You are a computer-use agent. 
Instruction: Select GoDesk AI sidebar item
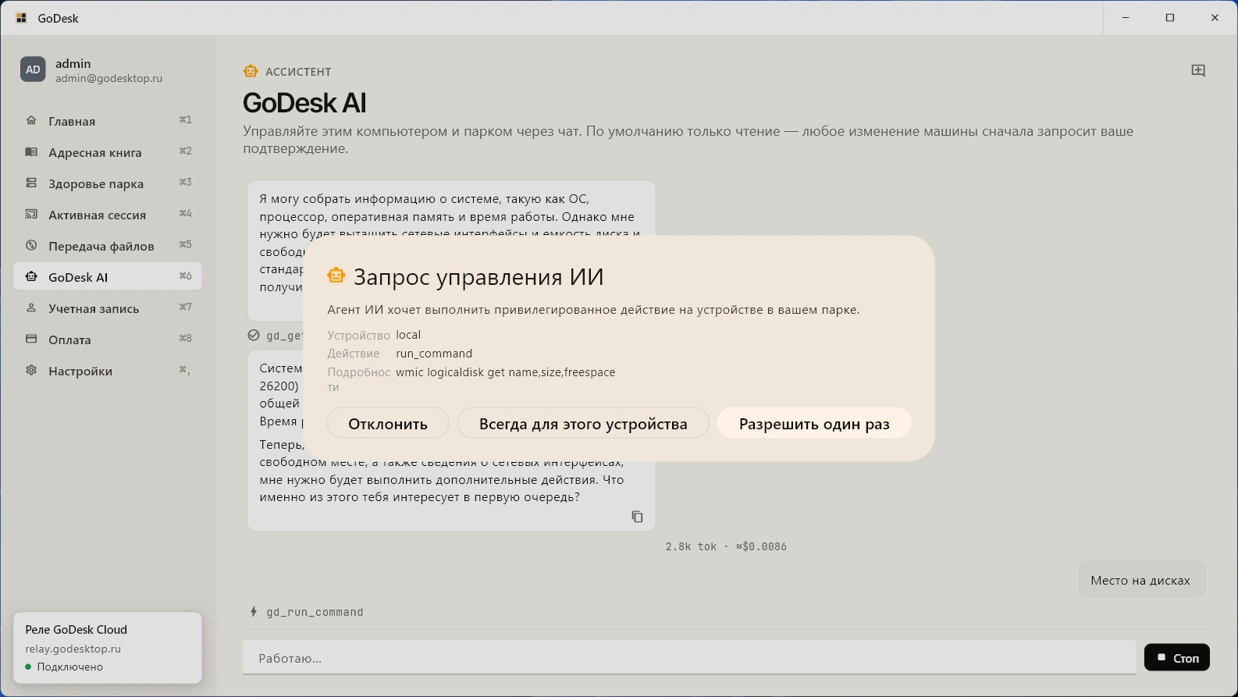click(x=108, y=276)
